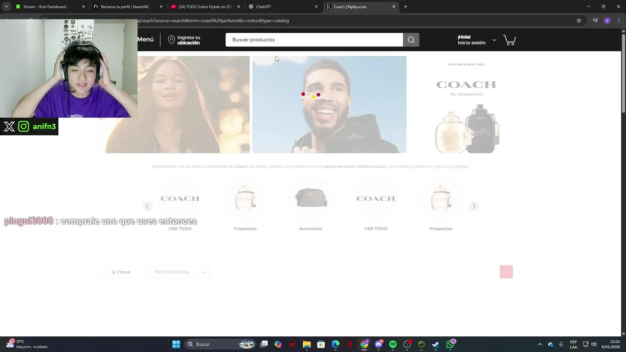Open the smiling man banner image
Viewport: 626px width, 352px height.
click(329, 105)
